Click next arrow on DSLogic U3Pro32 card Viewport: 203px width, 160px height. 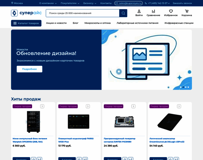179,106
